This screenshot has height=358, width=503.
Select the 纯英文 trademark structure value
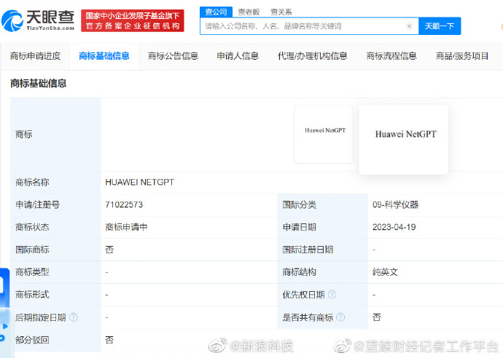coord(385,272)
